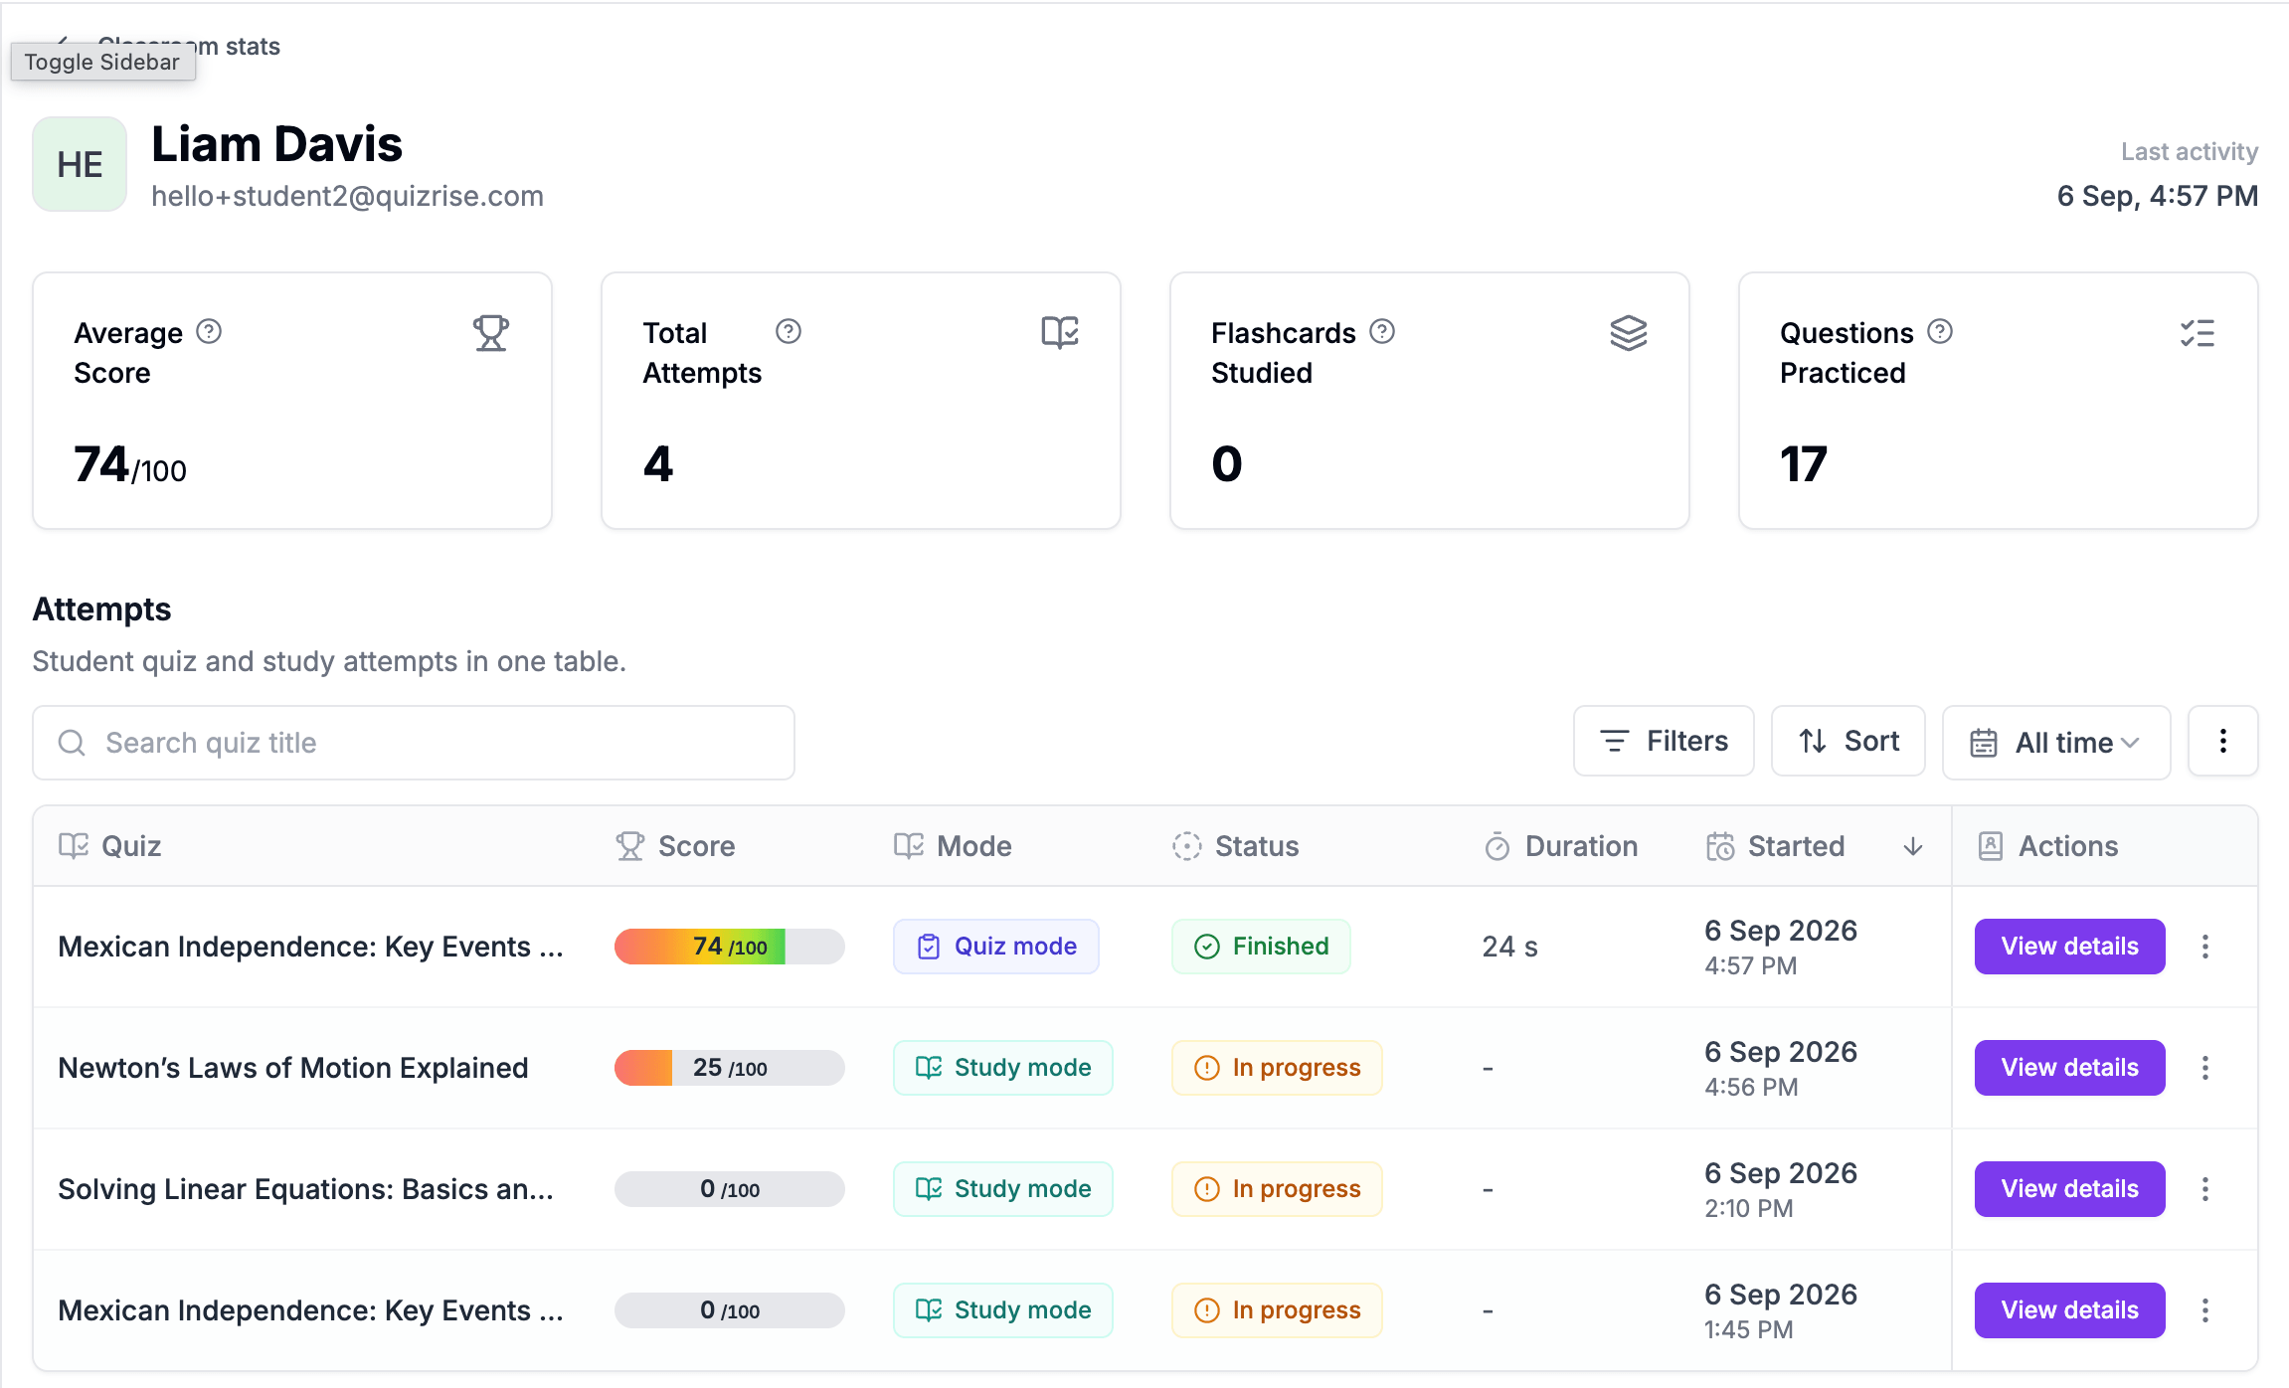This screenshot has width=2289, height=1388.
Task: Click Solving Linear Equations quiz title
Action: click(x=306, y=1189)
